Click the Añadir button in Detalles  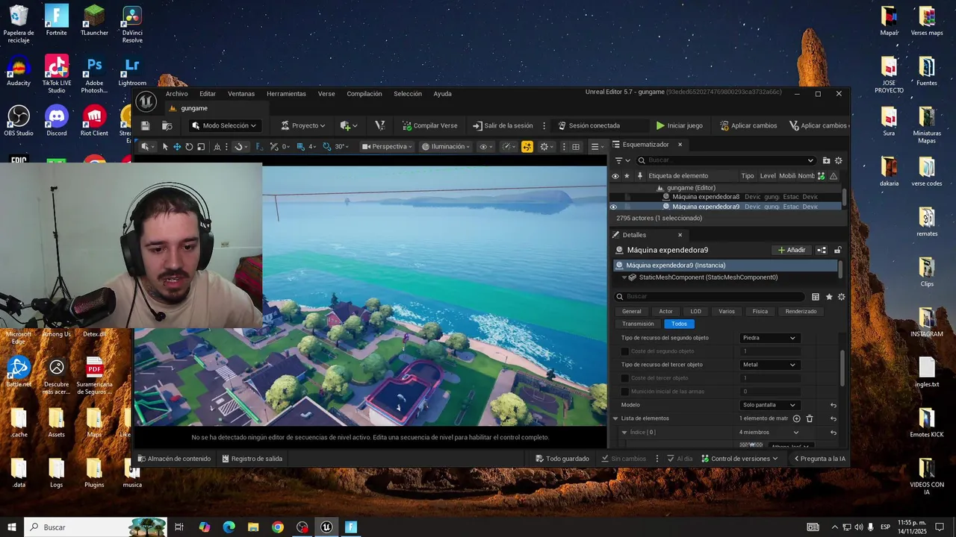[x=792, y=250]
